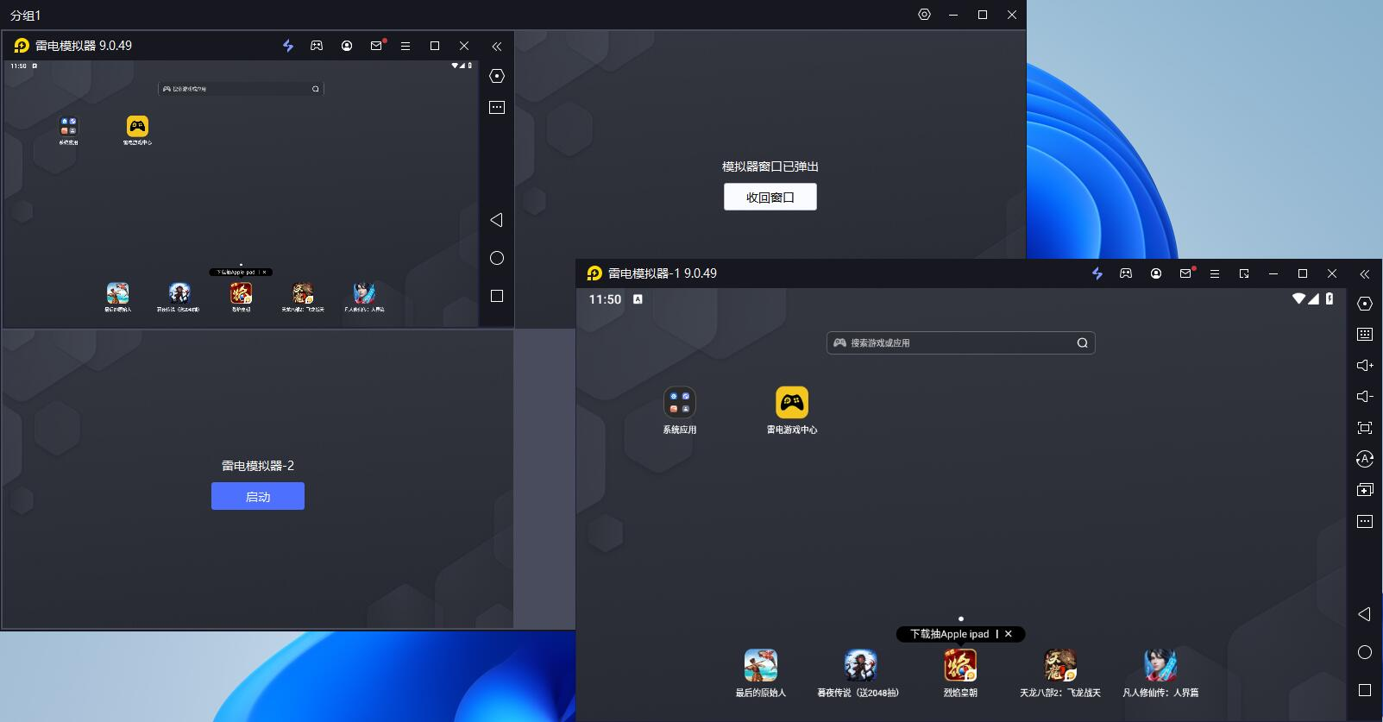Launch 最后的原始人 game in 雷电模拟器-1

[760, 674]
